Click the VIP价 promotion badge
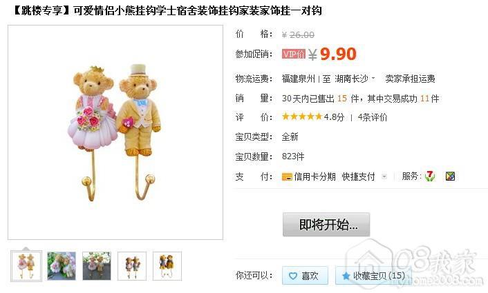 tap(294, 54)
